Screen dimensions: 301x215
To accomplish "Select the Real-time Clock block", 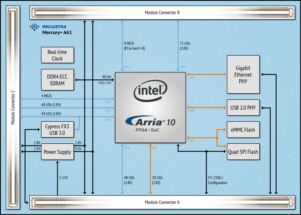I will point(57,55).
